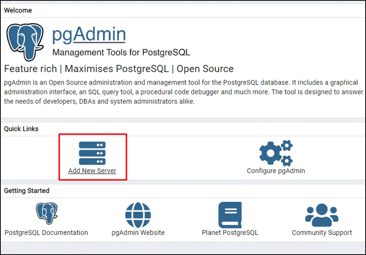
Task: Click the "Management Tools for PostgreSQL" subtitle
Action: (121, 52)
